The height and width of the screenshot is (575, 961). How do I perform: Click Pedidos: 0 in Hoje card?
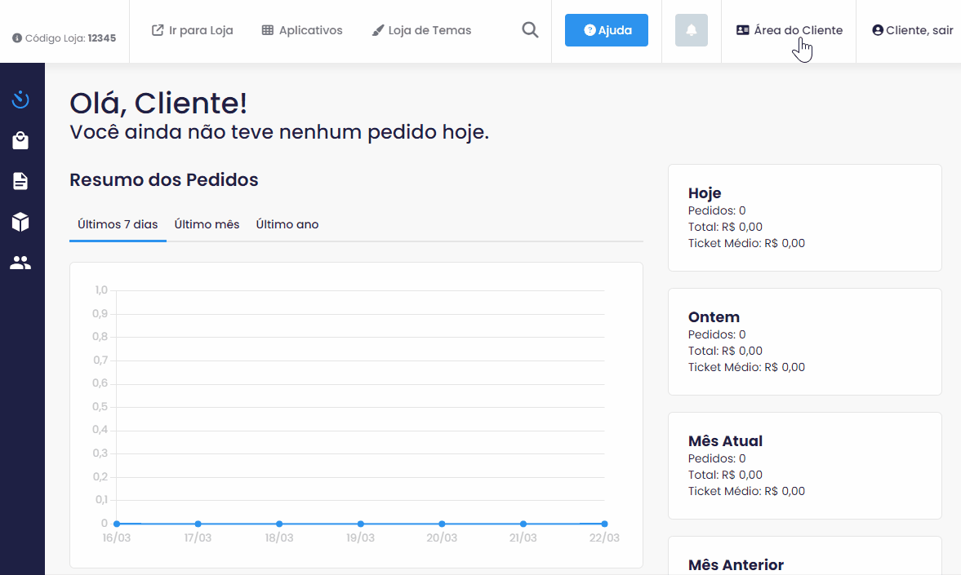point(716,210)
